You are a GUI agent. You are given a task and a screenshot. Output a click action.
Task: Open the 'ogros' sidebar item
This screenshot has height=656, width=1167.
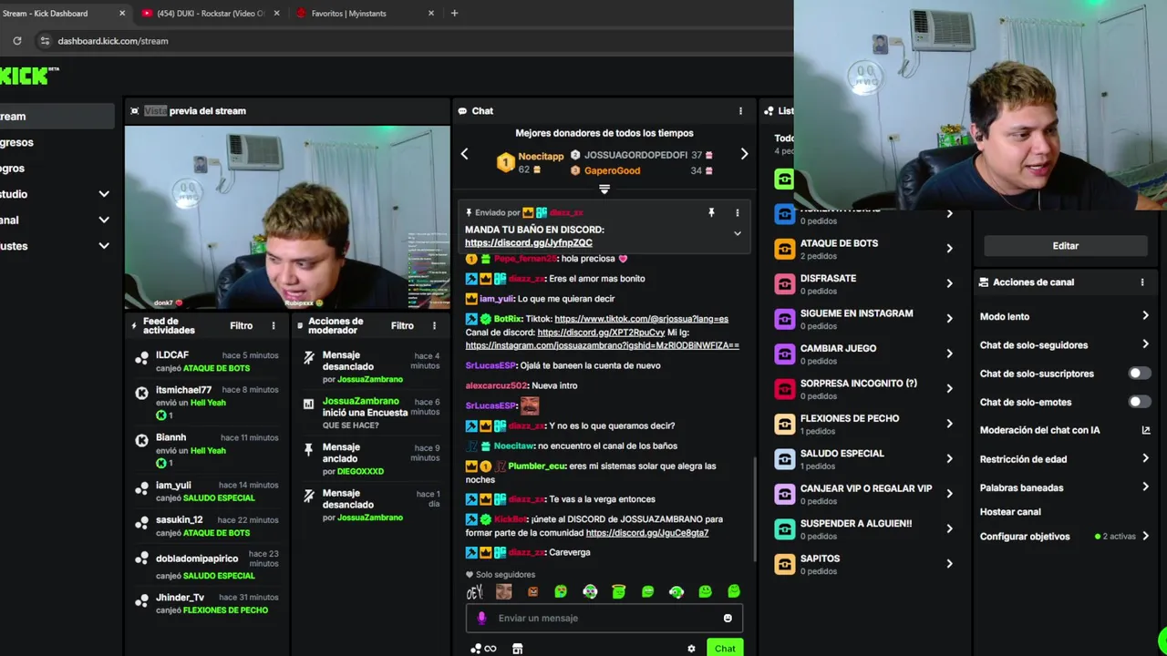(57, 169)
